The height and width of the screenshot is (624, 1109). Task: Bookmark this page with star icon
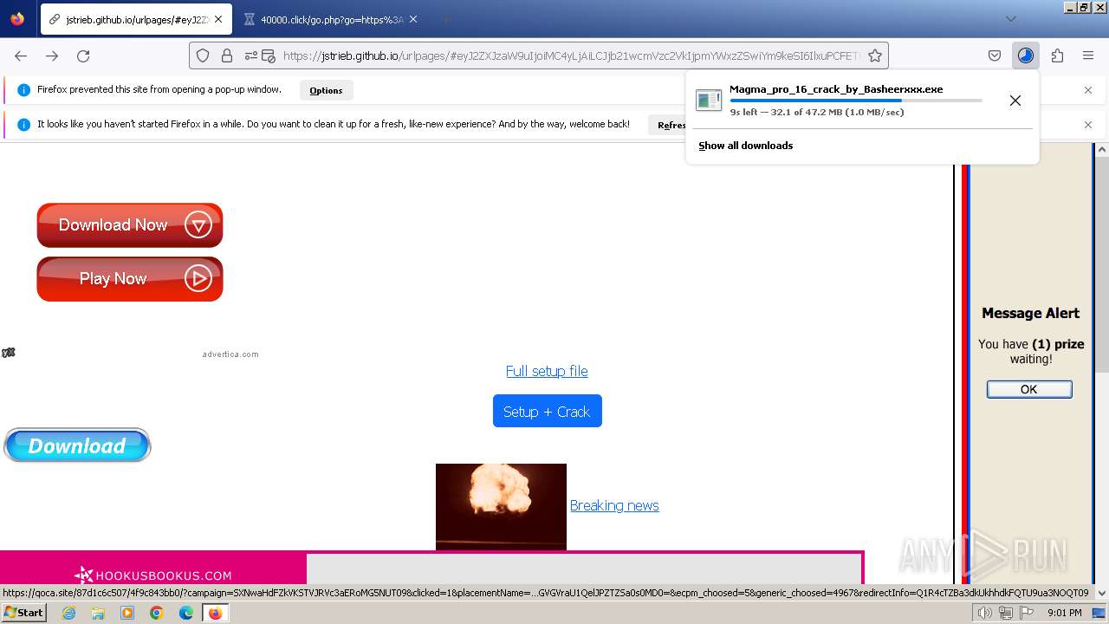[x=875, y=55]
